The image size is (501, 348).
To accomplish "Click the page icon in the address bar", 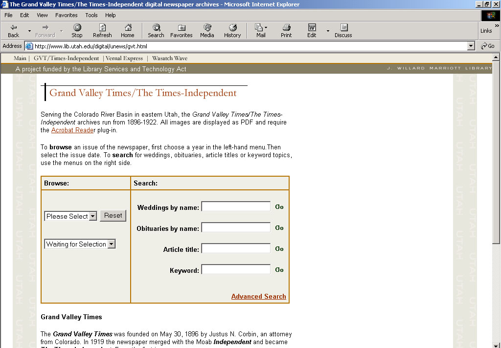I will coord(29,46).
